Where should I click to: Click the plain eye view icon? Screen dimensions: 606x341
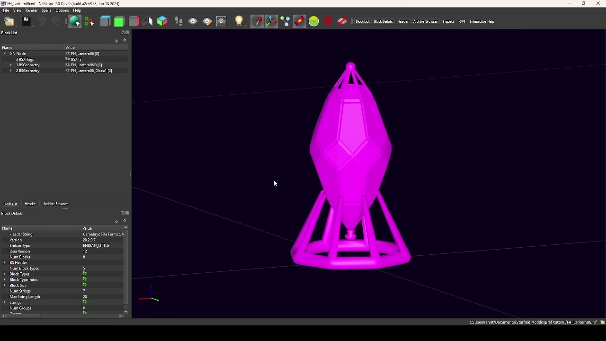pos(193,21)
